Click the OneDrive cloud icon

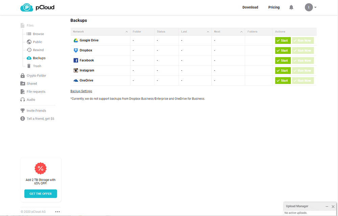point(76,81)
